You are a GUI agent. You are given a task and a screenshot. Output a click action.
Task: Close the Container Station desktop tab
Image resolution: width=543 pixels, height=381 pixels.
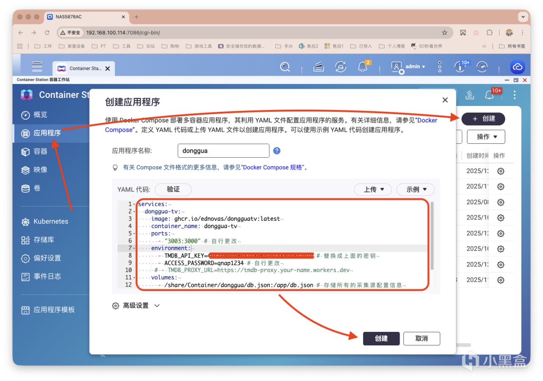tap(107, 68)
